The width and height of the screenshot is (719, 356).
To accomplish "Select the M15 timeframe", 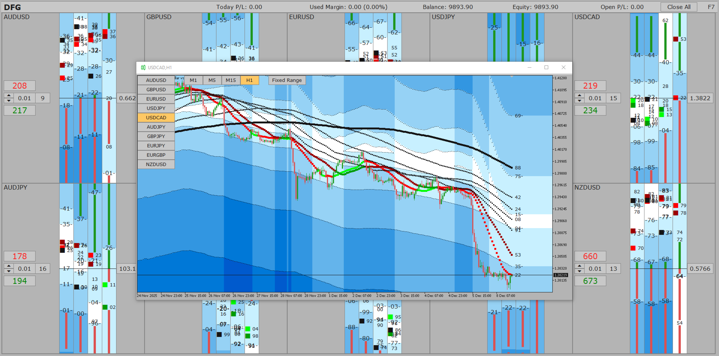I will [x=231, y=80].
